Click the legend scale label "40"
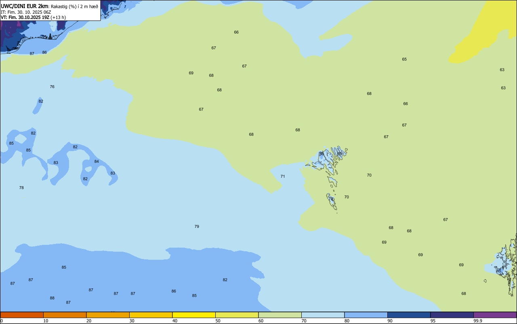The image size is (517, 324). [175, 321]
